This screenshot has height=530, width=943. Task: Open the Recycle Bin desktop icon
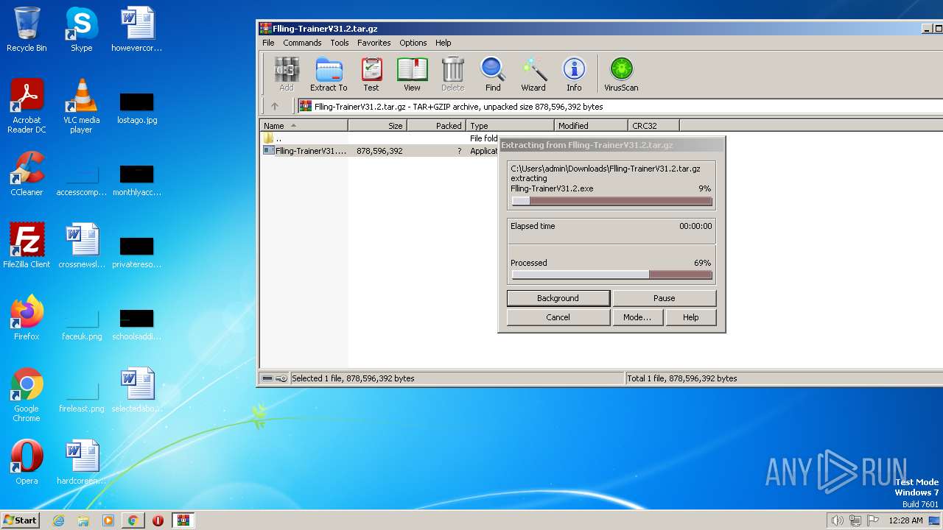(x=27, y=30)
